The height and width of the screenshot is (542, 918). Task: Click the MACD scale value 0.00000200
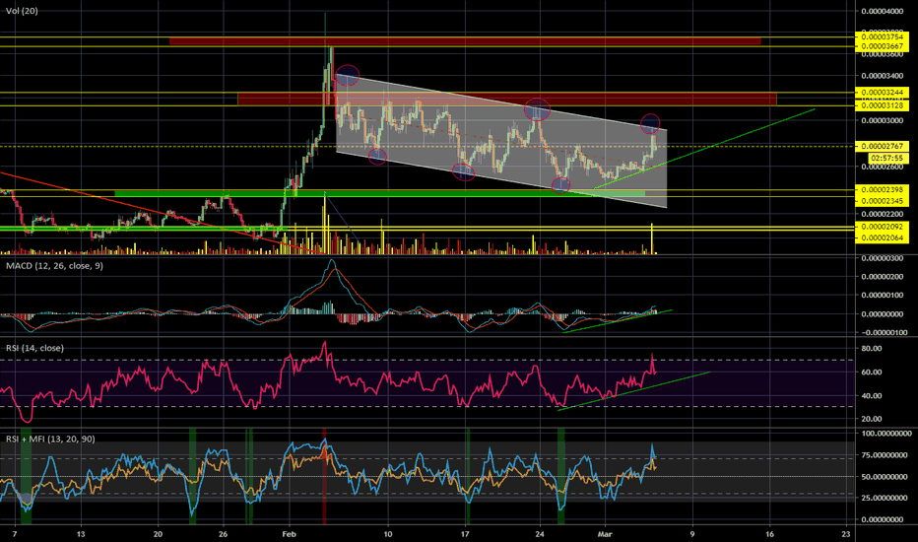[x=883, y=277]
